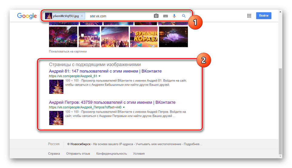Open Конфиденциальность footer link
Viewport: 292px width, 168px height.
(111, 153)
